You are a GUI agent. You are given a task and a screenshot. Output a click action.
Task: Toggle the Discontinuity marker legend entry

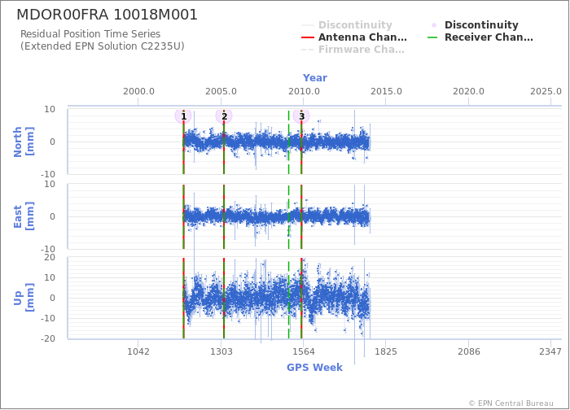click(475, 25)
